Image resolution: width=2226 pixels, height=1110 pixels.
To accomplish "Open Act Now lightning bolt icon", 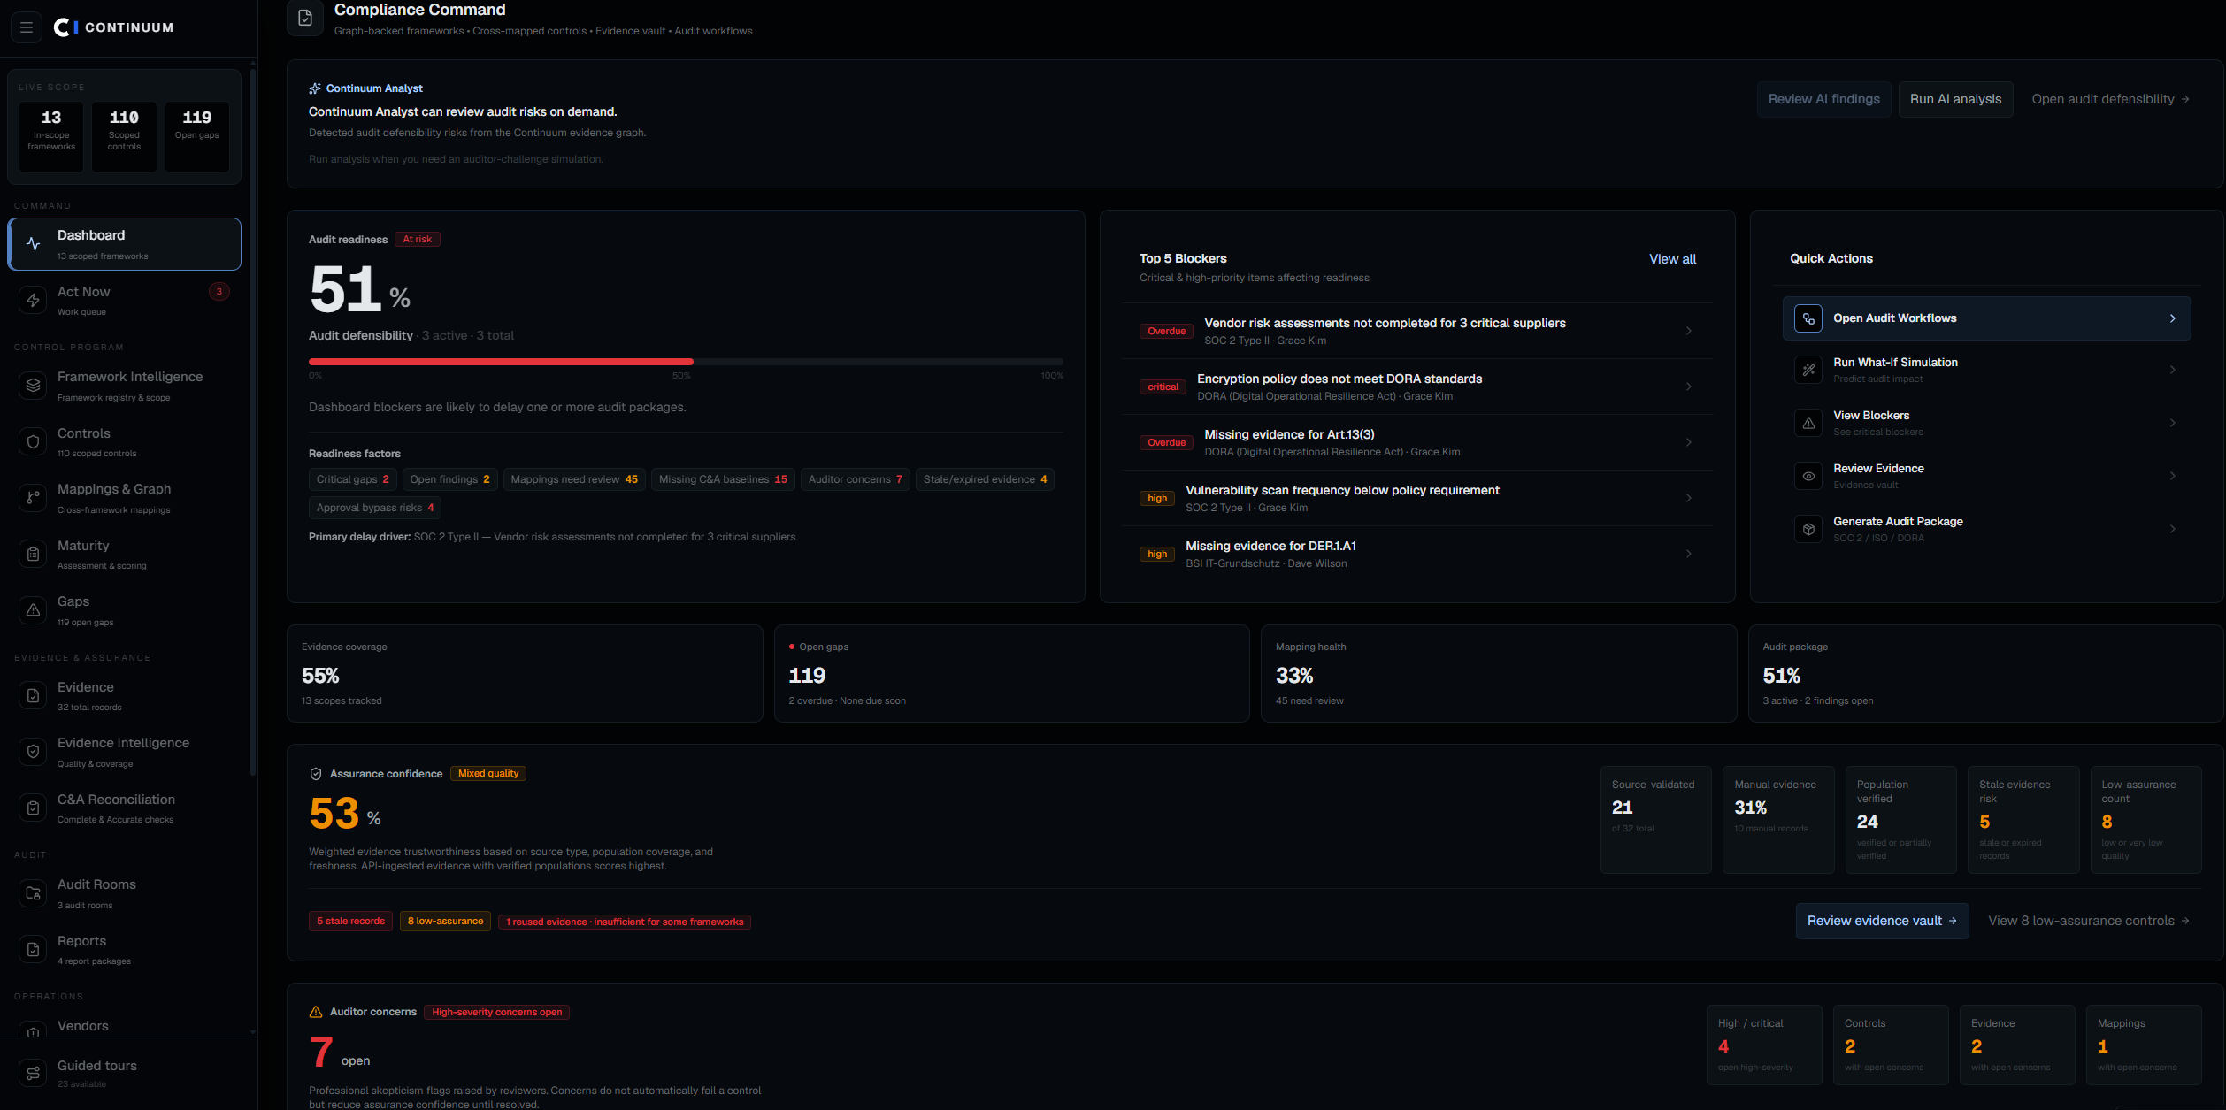I will coord(33,301).
